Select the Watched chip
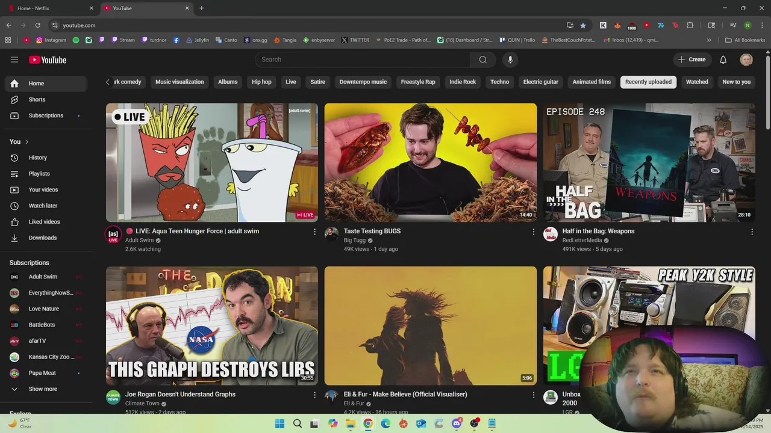Viewport: 771px width, 433px height. (x=697, y=82)
